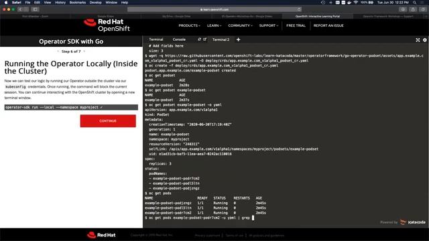Select the Terminal tab

coord(156,39)
